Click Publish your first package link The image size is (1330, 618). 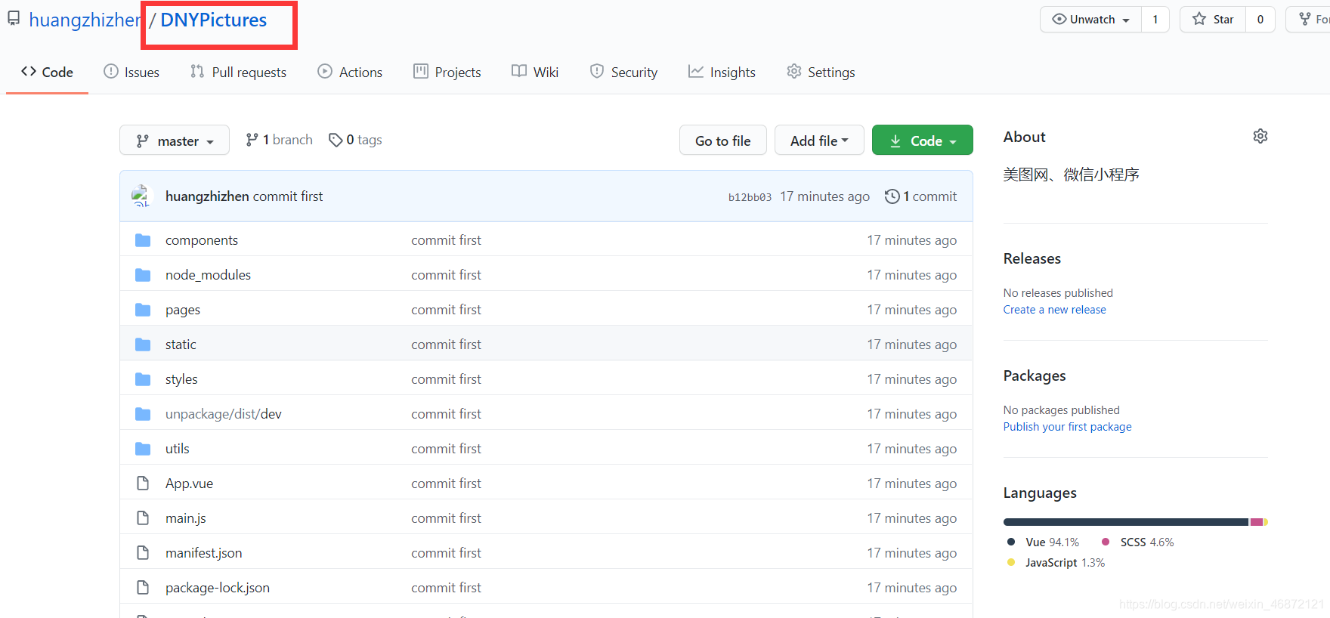pyautogui.click(x=1067, y=427)
